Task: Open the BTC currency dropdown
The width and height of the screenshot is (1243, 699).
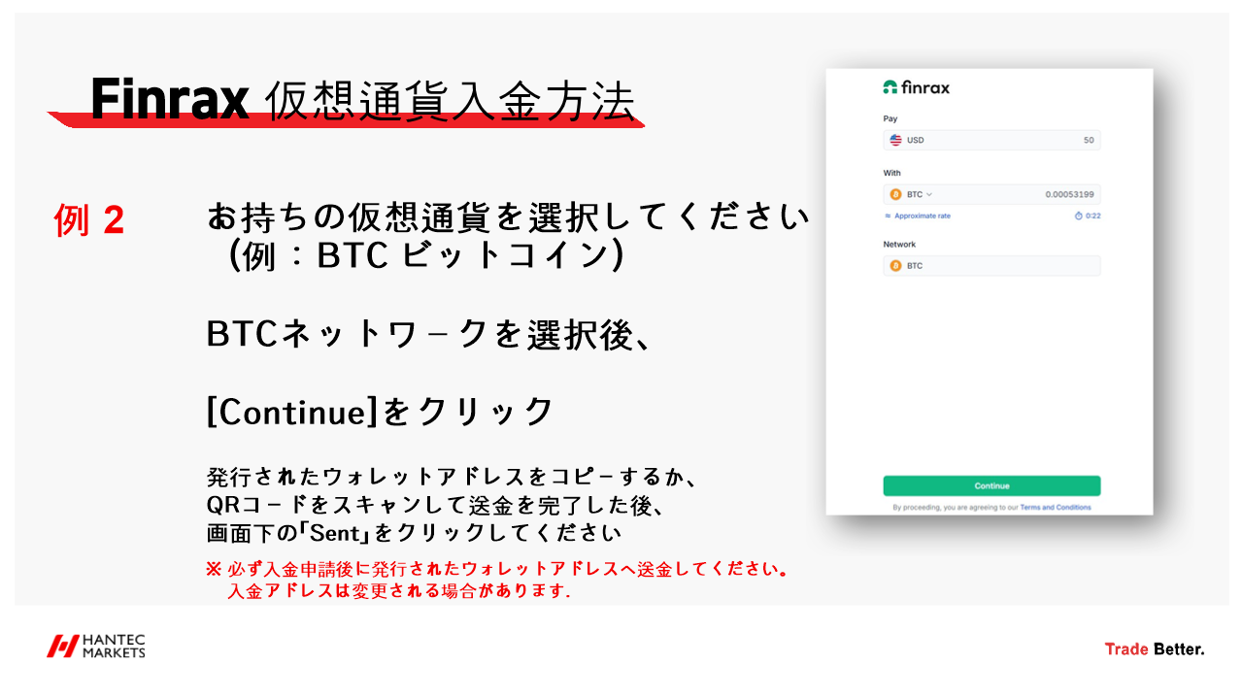Action: point(930,194)
